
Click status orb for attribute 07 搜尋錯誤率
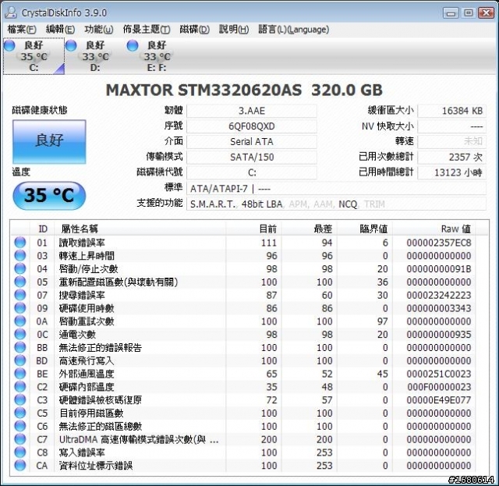tap(20, 295)
